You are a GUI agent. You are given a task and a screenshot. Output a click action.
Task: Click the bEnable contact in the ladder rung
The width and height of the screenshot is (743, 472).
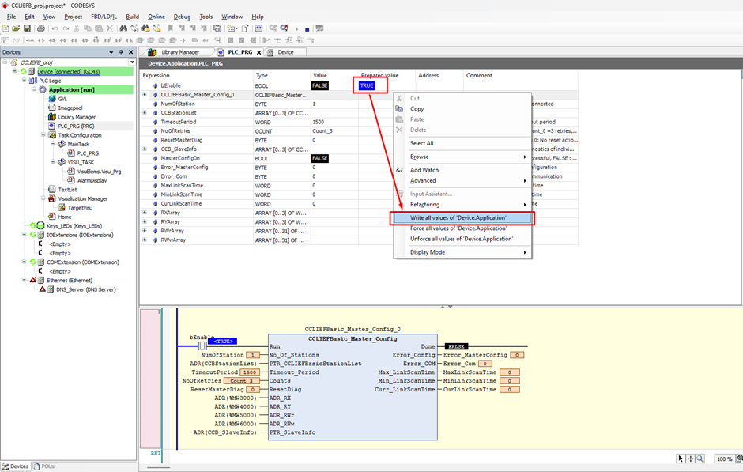pyautogui.click(x=202, y=346)
